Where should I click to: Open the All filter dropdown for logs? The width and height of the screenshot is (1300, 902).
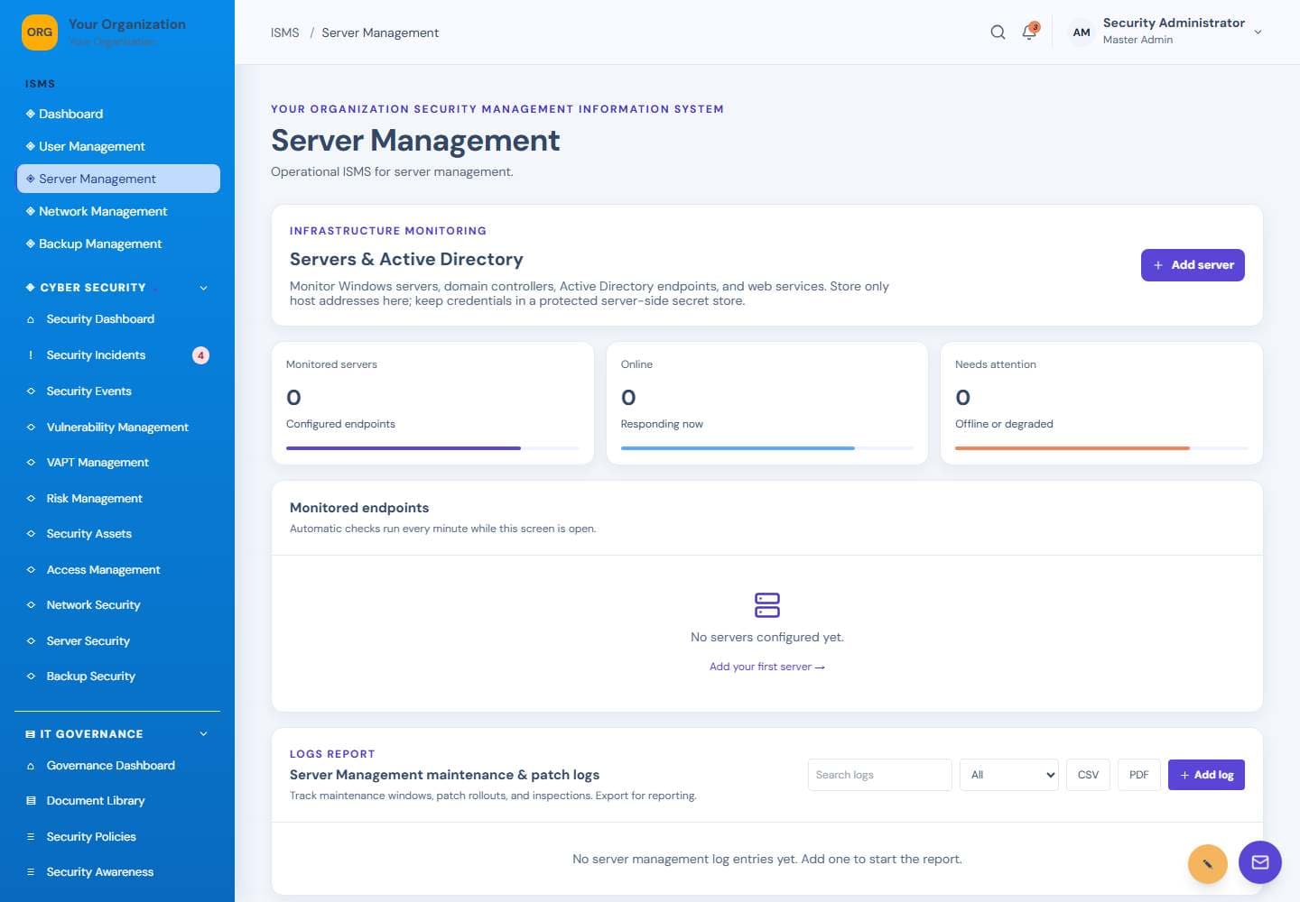pyautogui.click(x=1009, y=775)
